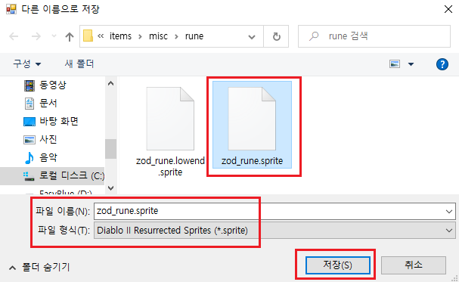Image resolution: width=459 pixels, height=282 pixels.
Task: Click the 저장(S) button
Action: coord(338,265)
